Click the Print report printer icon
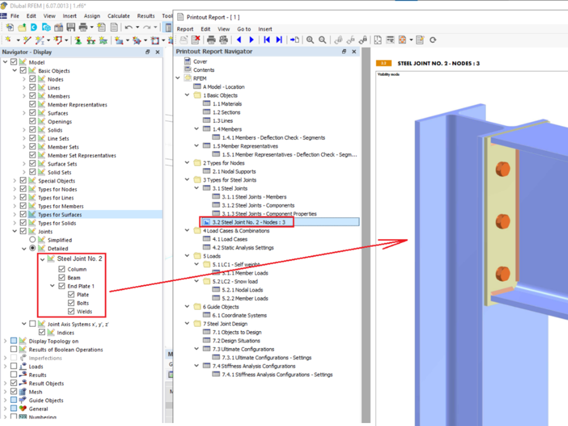Image resolution: width=568 pixels, height=426 pixels. pyautogui.click(x=211, y=40)
